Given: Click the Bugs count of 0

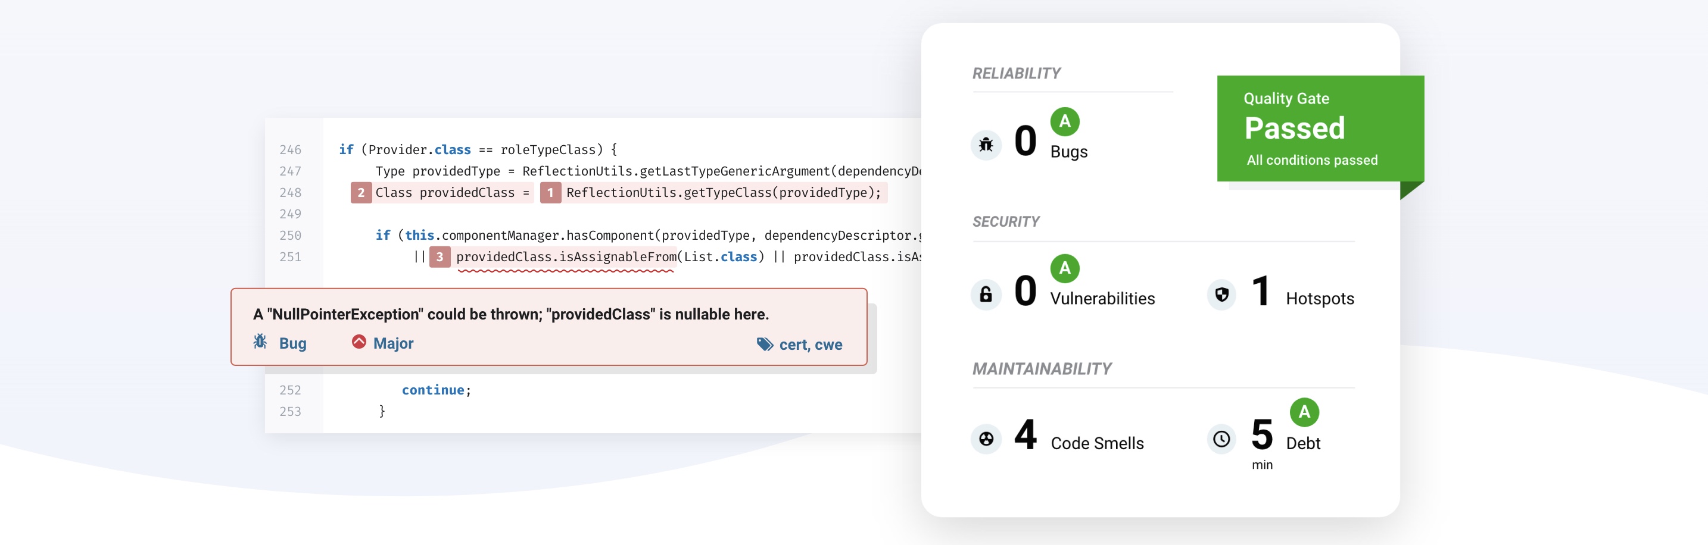Looking at the screenshot, I should point(1025,141).
